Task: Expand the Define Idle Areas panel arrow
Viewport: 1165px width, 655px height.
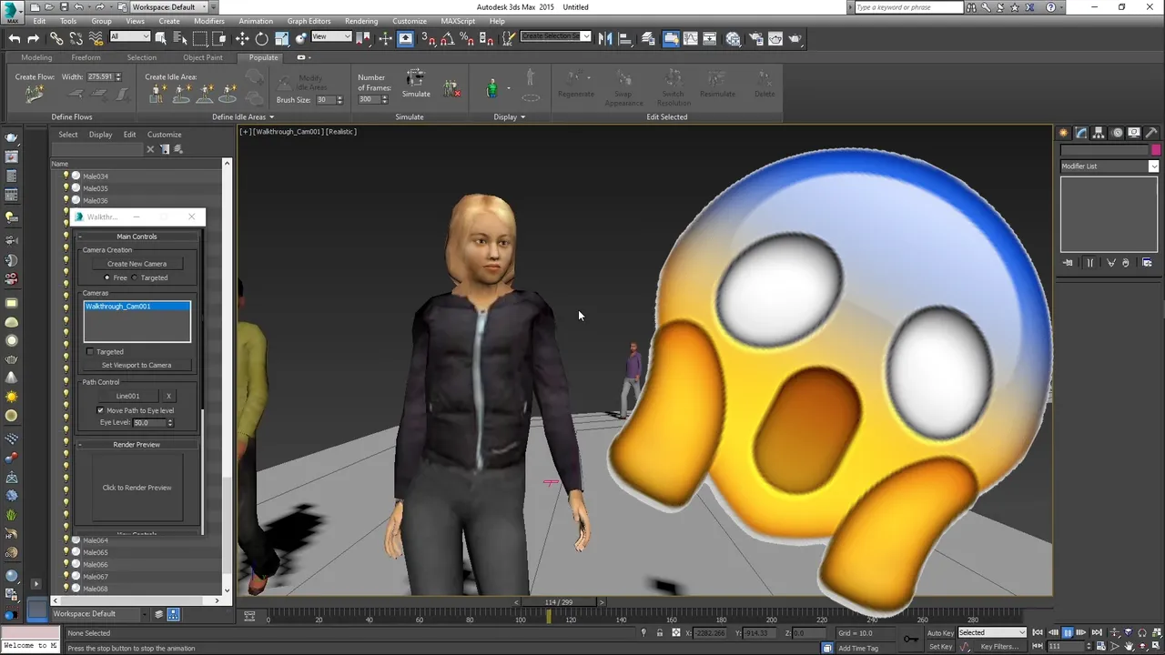Action: point(271,117)
